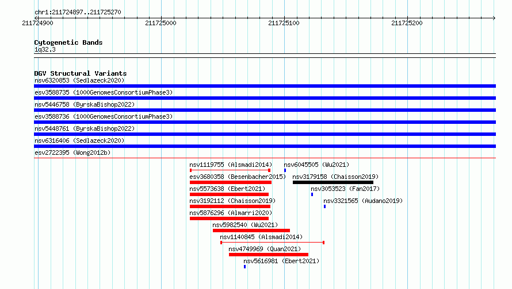
Task: Click the red bar under nsv4749969
Action: tap(269, 255)
